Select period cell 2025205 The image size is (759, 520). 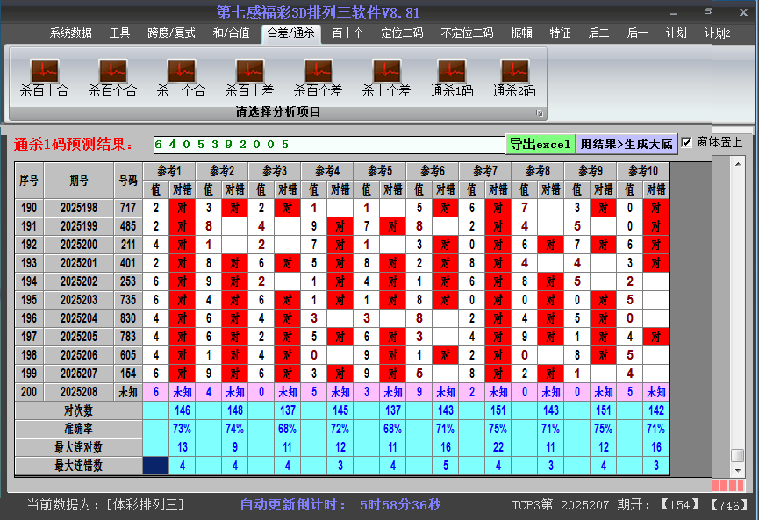click(79, 337)
